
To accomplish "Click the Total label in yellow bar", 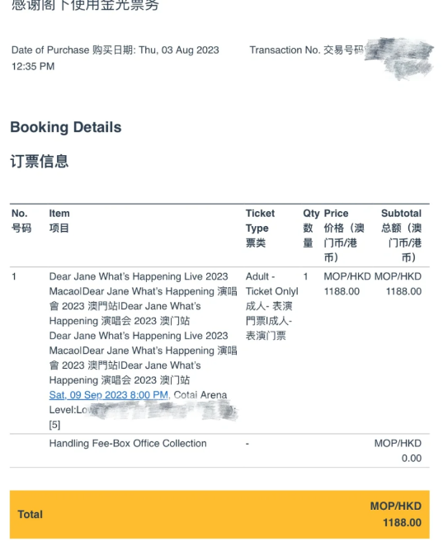I will pos(31,515).
